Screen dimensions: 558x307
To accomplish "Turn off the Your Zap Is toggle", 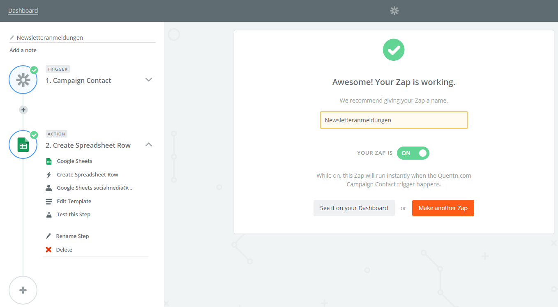I will click(413, 153).
